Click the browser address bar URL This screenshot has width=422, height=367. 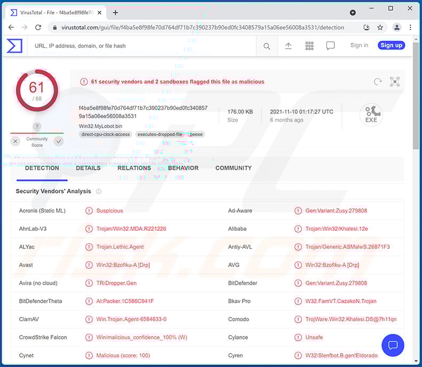pyautogui.click(x=202, y=27)
